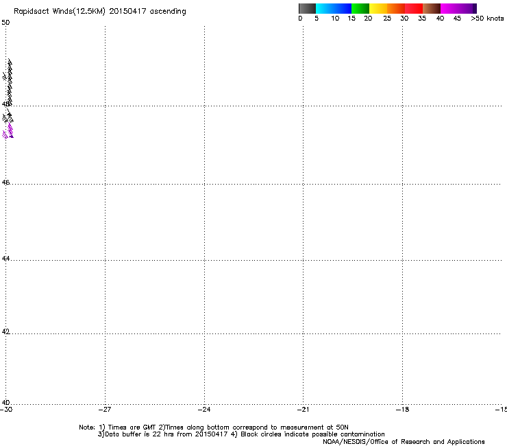Click the 'NOAA/NESDIS/Office of Research and Applications' credit
Screen dimensions: 507x446
click(x=404, y=442)
